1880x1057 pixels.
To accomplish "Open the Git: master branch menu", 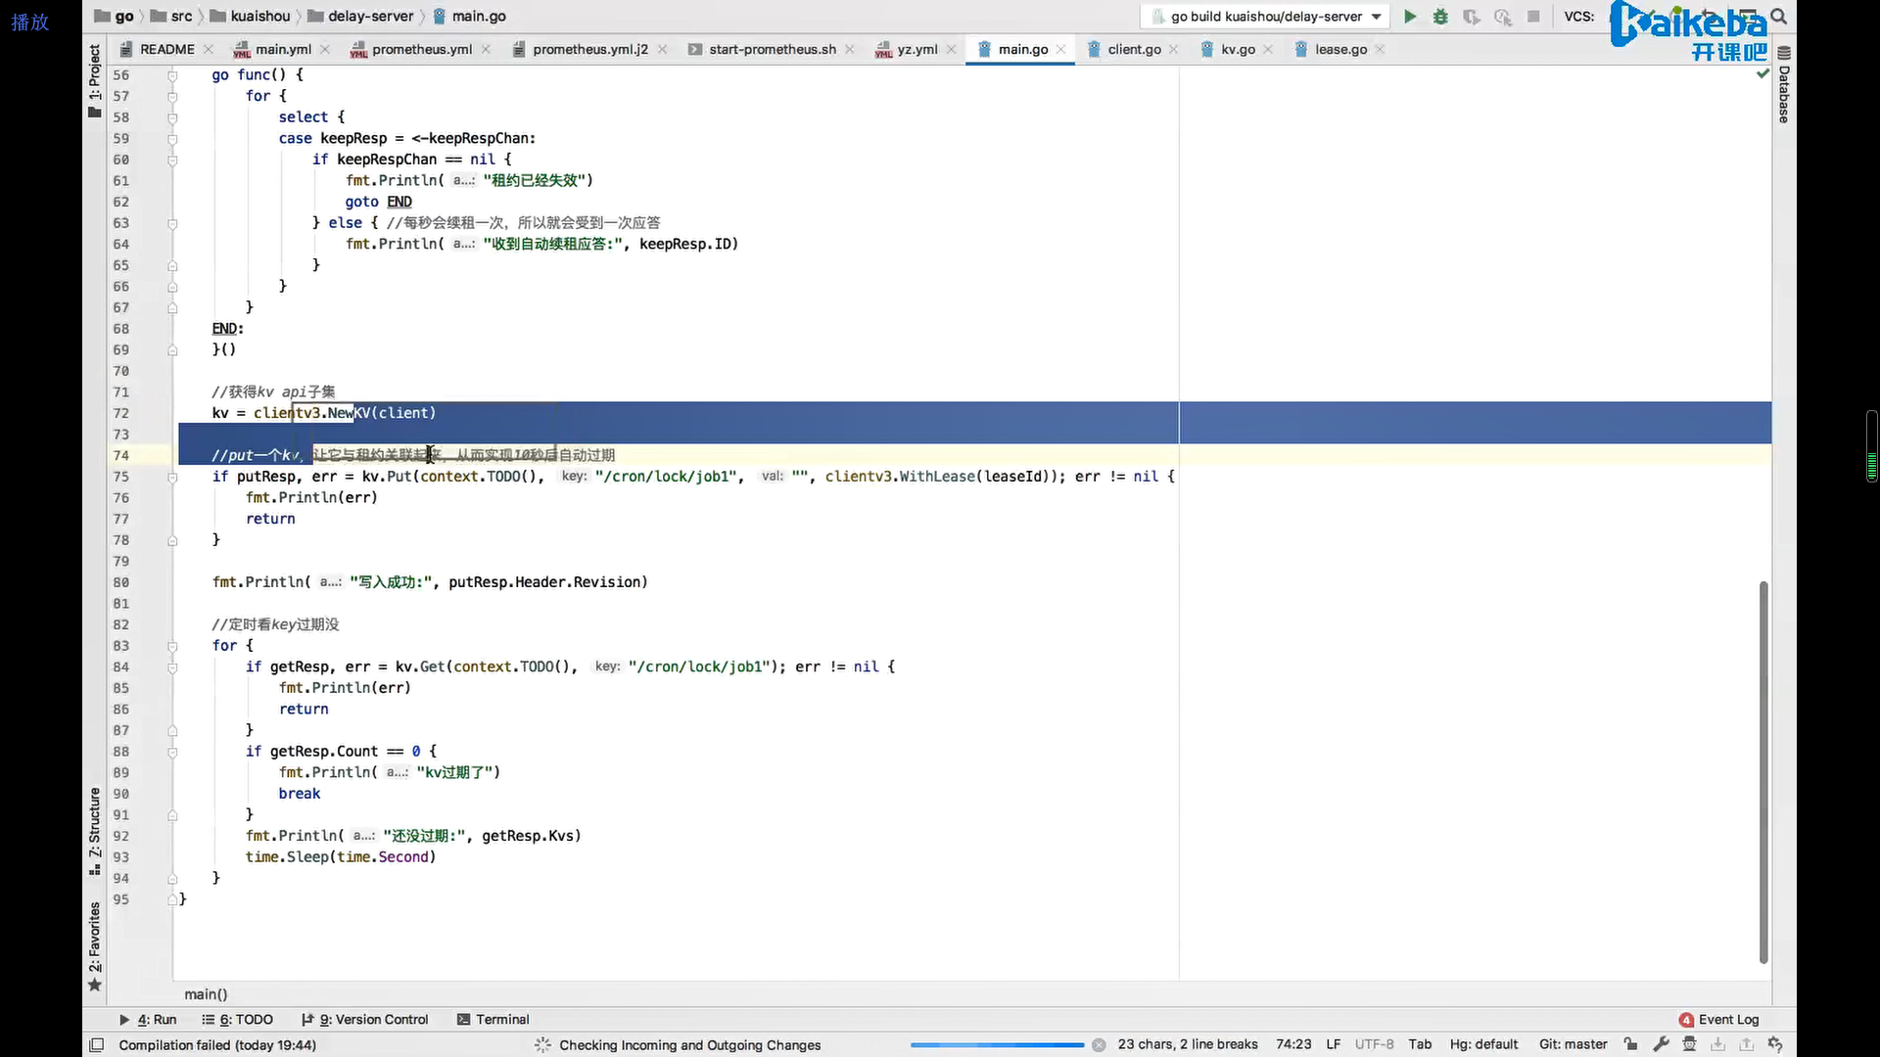I will (1573, 1044).
